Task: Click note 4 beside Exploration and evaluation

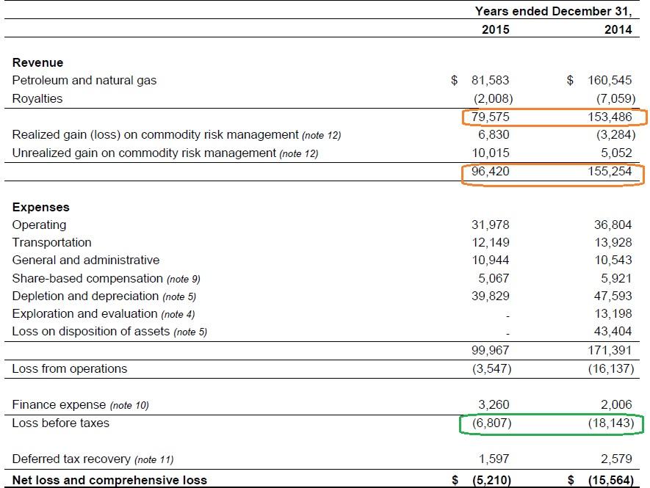Action: pyautogui.click(x=178, y=314)
